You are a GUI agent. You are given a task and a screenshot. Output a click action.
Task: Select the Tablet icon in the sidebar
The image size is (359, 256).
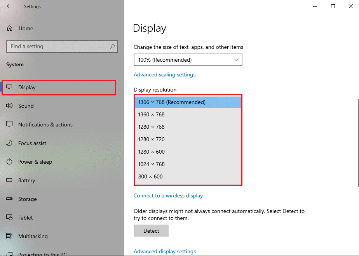pyautogui.click(x=9, y=218)
